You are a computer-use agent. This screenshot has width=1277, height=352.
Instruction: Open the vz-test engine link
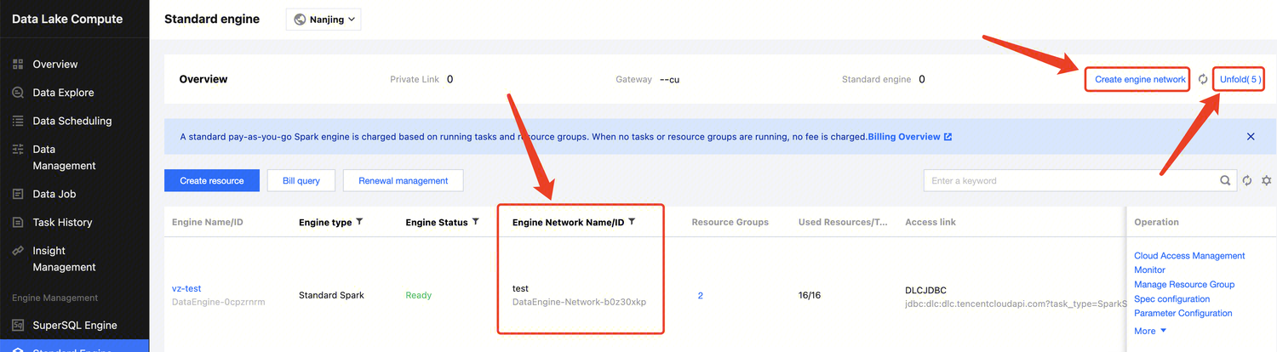click(x=186, y=288)
